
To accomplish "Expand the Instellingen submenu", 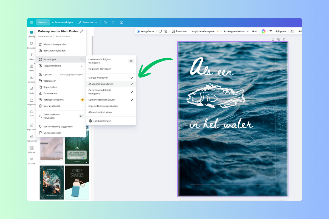I will [61, 59].
